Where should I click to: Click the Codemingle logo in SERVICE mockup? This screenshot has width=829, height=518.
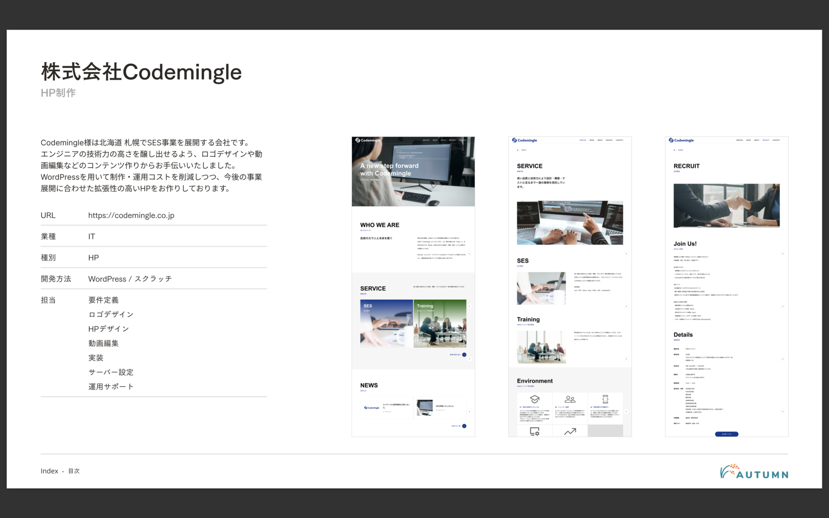click(524, 140)
